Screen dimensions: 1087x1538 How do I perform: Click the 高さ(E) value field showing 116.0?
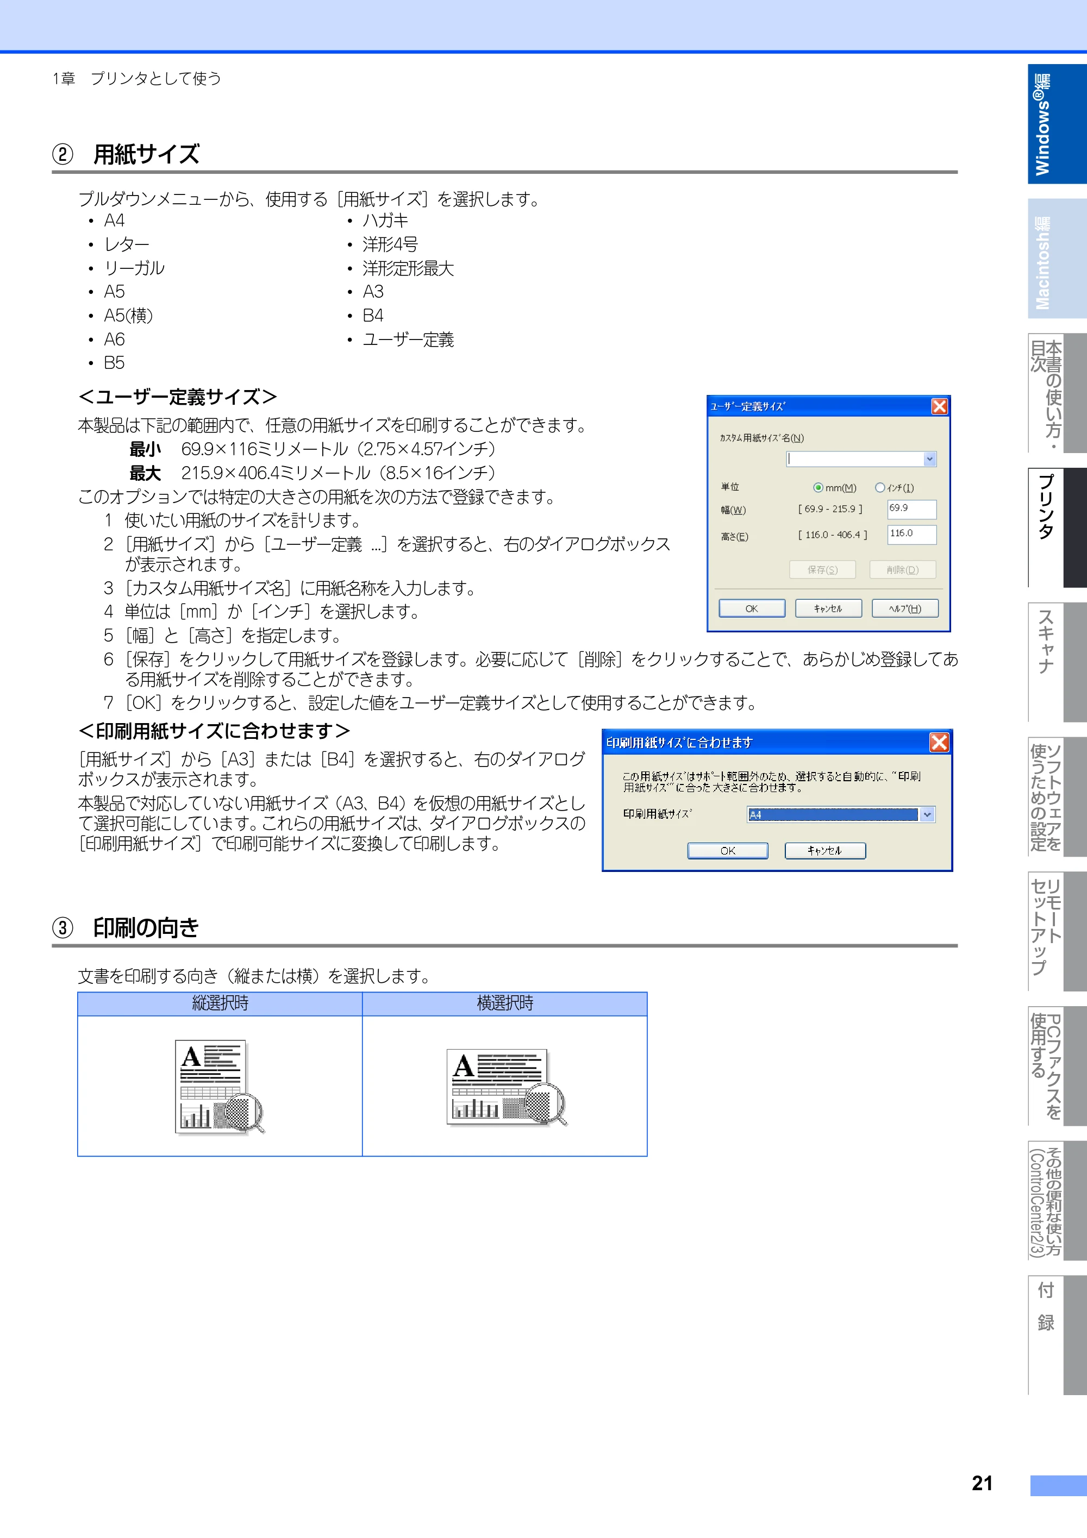911,535
